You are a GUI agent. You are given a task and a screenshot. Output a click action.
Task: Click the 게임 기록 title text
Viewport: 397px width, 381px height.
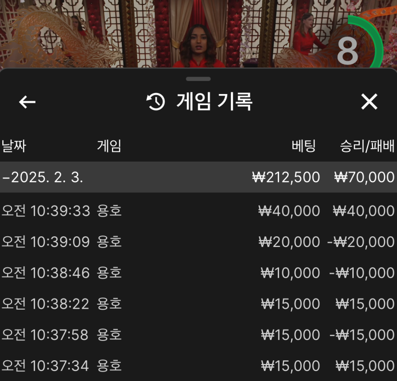tap(215, 102)
